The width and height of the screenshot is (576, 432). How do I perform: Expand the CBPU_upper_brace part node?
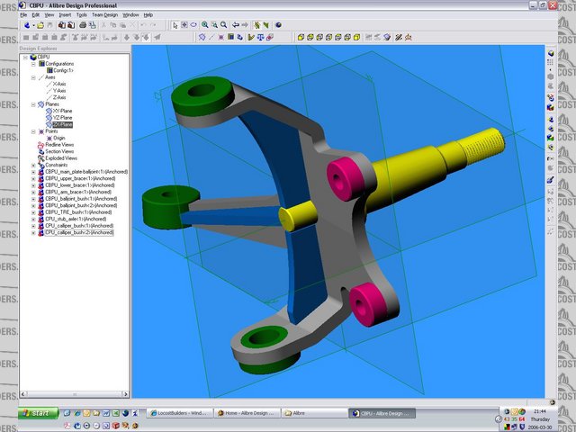click(33, 178)
